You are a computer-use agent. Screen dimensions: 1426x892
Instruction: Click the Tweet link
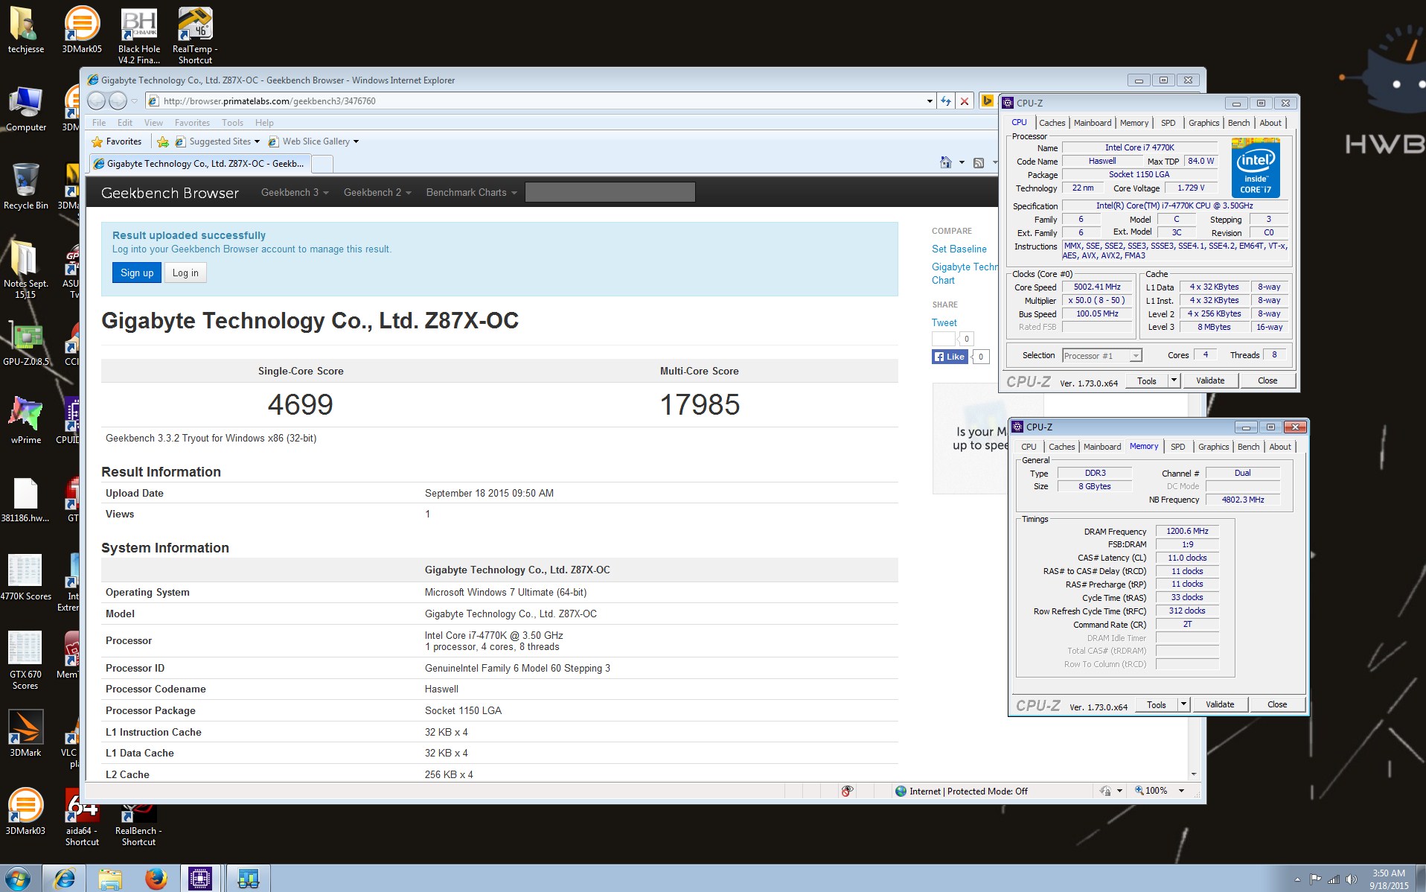pos(944,322)
